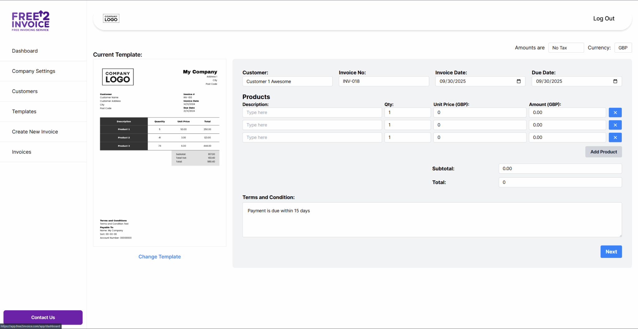Open the GBP currency dropdown
This screenshot has width=638, height=329.
[x=623, y=47]
